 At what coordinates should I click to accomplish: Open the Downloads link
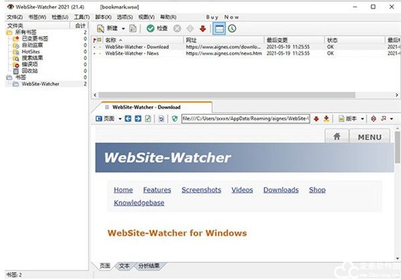pos(281,190)
